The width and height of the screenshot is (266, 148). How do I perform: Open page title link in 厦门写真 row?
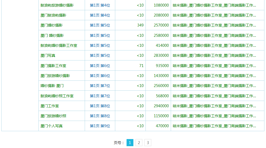(x=214, y=55)
